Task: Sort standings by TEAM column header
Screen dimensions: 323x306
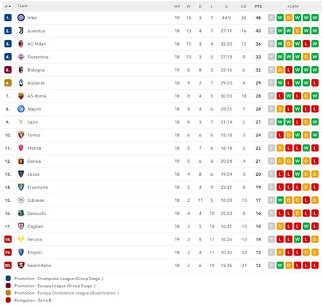Action: (x=22, y=6)
